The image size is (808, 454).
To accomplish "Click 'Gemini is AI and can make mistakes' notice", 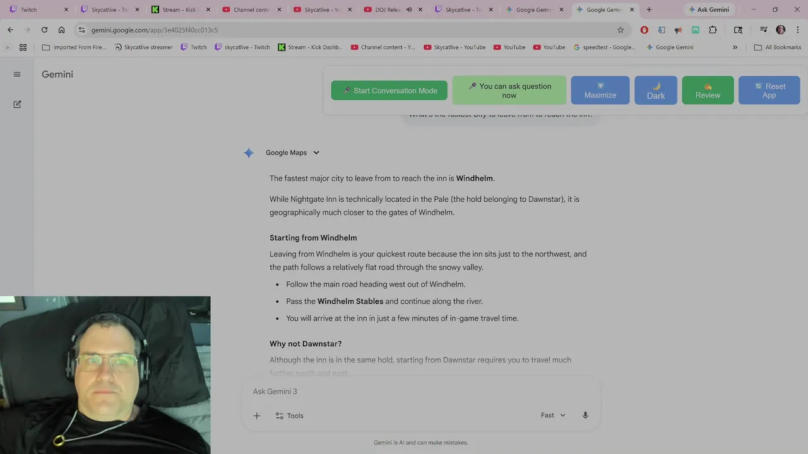I will click(421, 443).
